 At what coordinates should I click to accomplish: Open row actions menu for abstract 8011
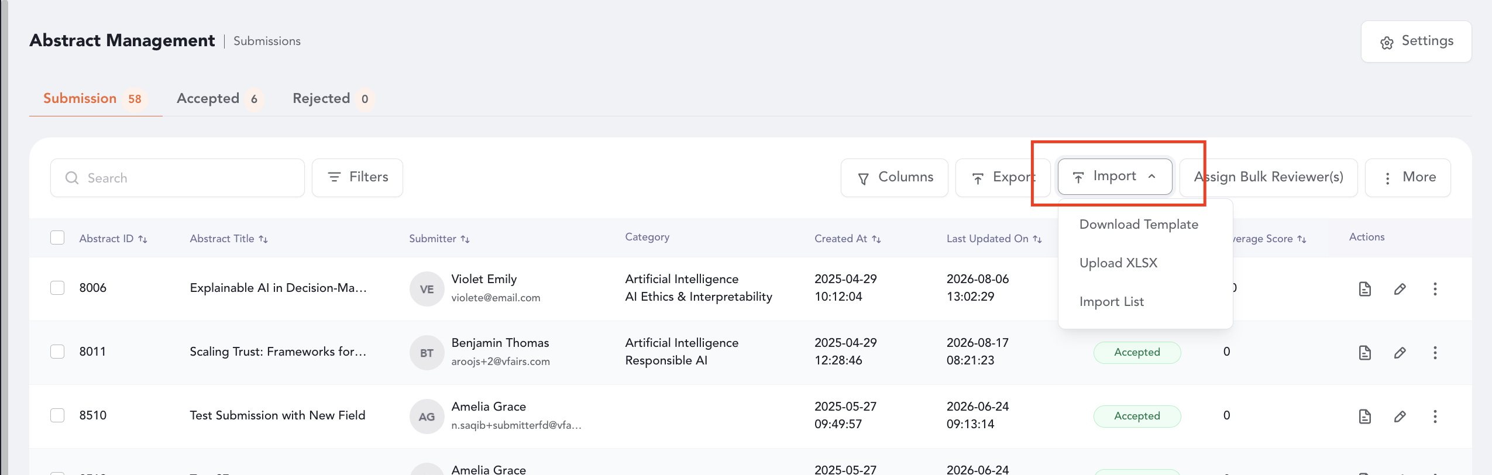[x=1435, y=353]
